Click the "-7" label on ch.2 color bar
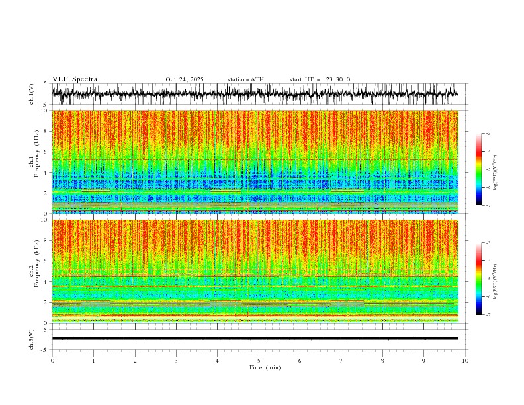The image size is (524, 405). (x=488, y=315)
